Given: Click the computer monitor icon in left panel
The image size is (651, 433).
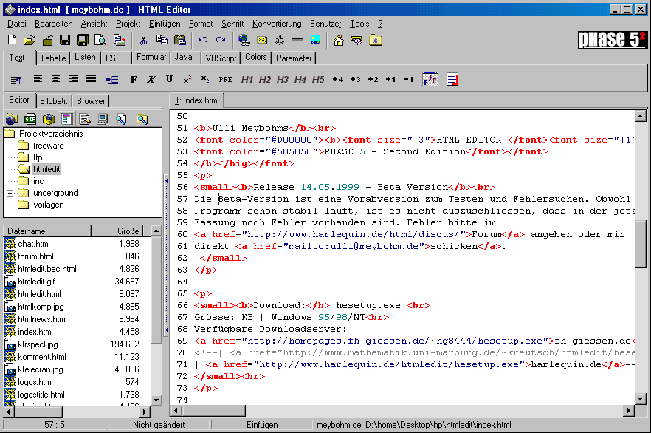Looking at the screenshot, I should (103, 120).
